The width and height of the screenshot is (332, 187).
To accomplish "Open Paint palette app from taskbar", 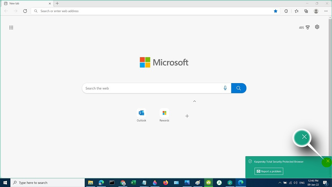I will tap(198, 182).
